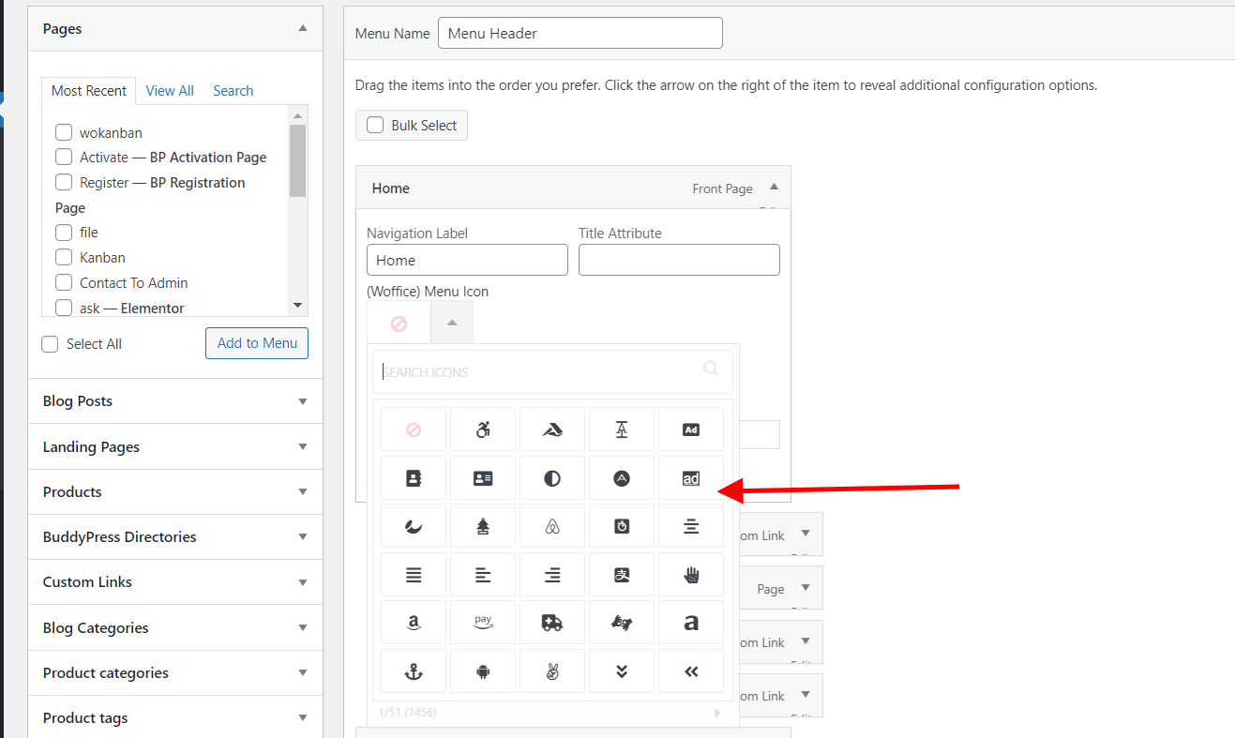Switch to the Search tab

(x=233, y=90)
